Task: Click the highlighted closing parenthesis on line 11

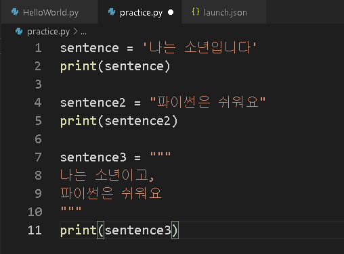Action: click(175, 230)
